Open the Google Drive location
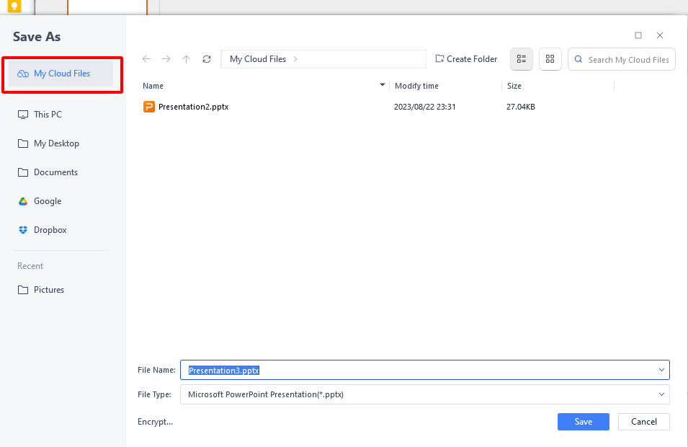 47,201
